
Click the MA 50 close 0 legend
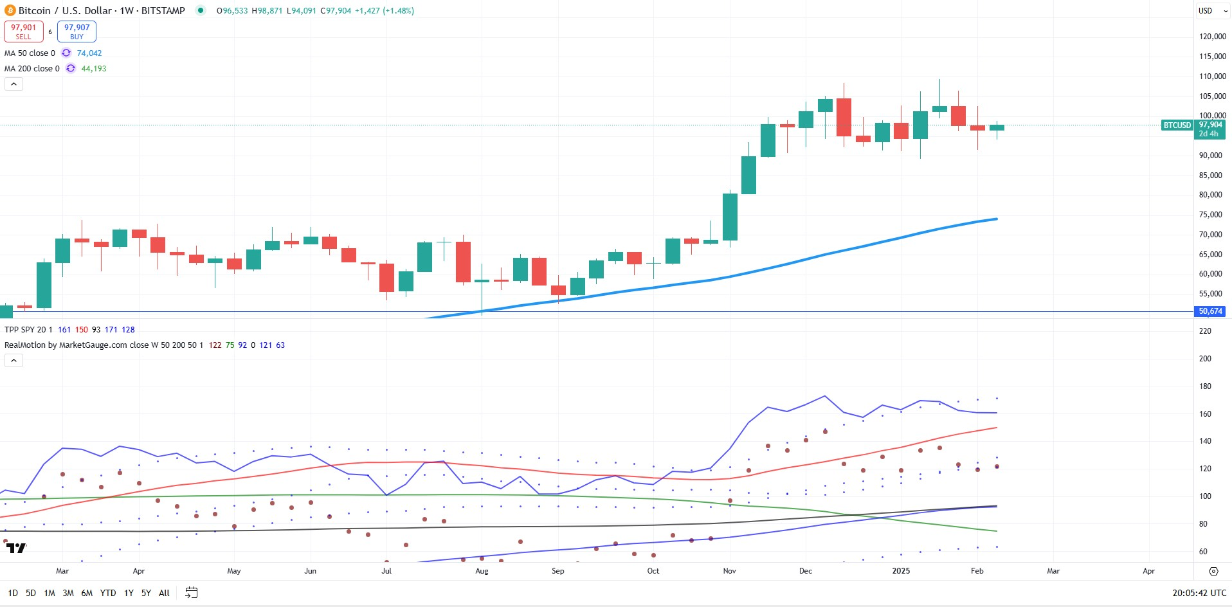[30, 53]
